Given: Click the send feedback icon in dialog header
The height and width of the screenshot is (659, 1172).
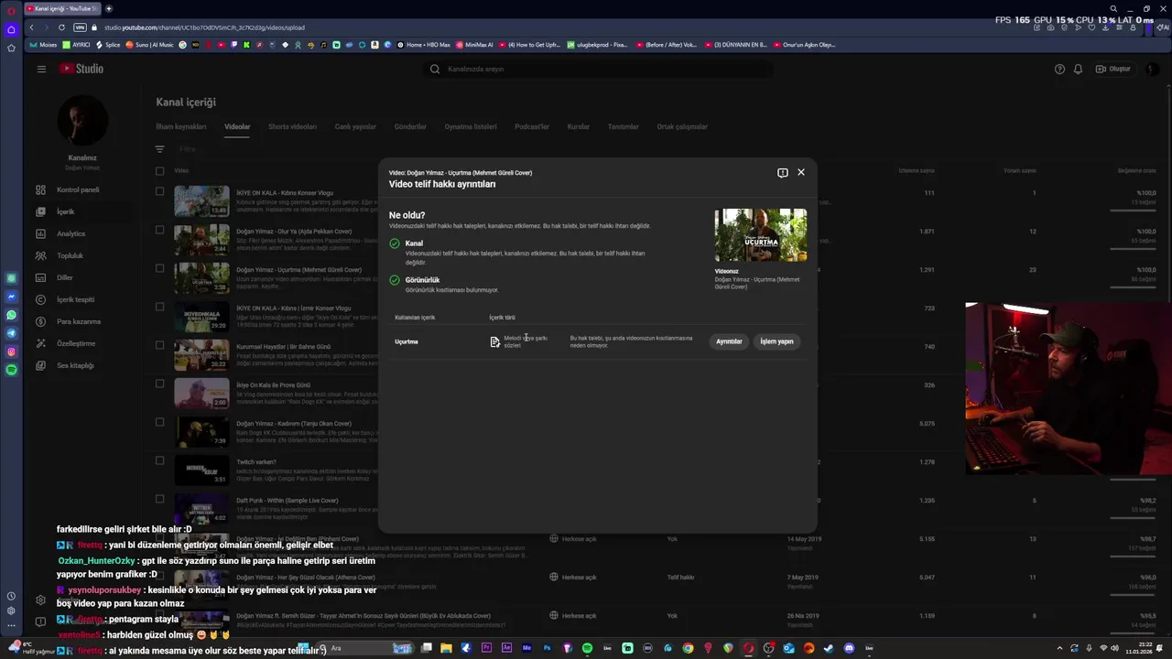Looking at the screenshot, I should click(783, 172).
